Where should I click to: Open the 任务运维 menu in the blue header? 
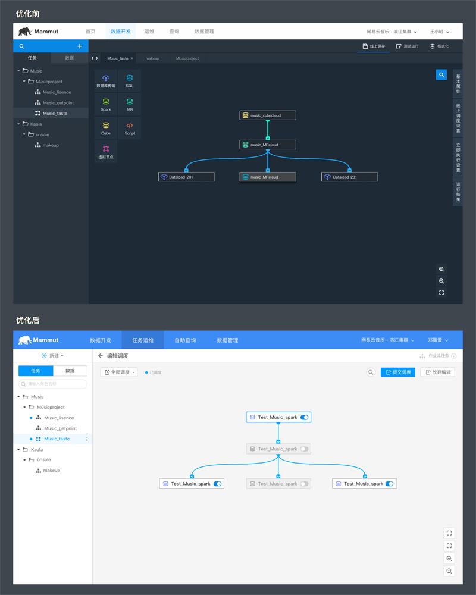click(x=143, y=340)
